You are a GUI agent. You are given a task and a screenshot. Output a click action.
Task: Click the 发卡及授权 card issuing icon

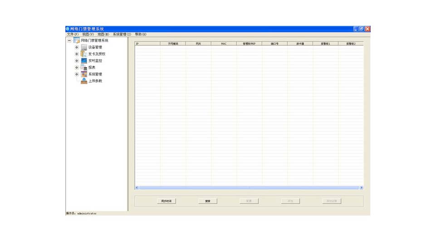(84, 54)
